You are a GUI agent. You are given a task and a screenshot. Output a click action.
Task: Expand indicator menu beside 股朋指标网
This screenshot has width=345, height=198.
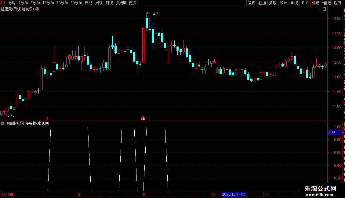pyautogui.click(x=2, y=123)
